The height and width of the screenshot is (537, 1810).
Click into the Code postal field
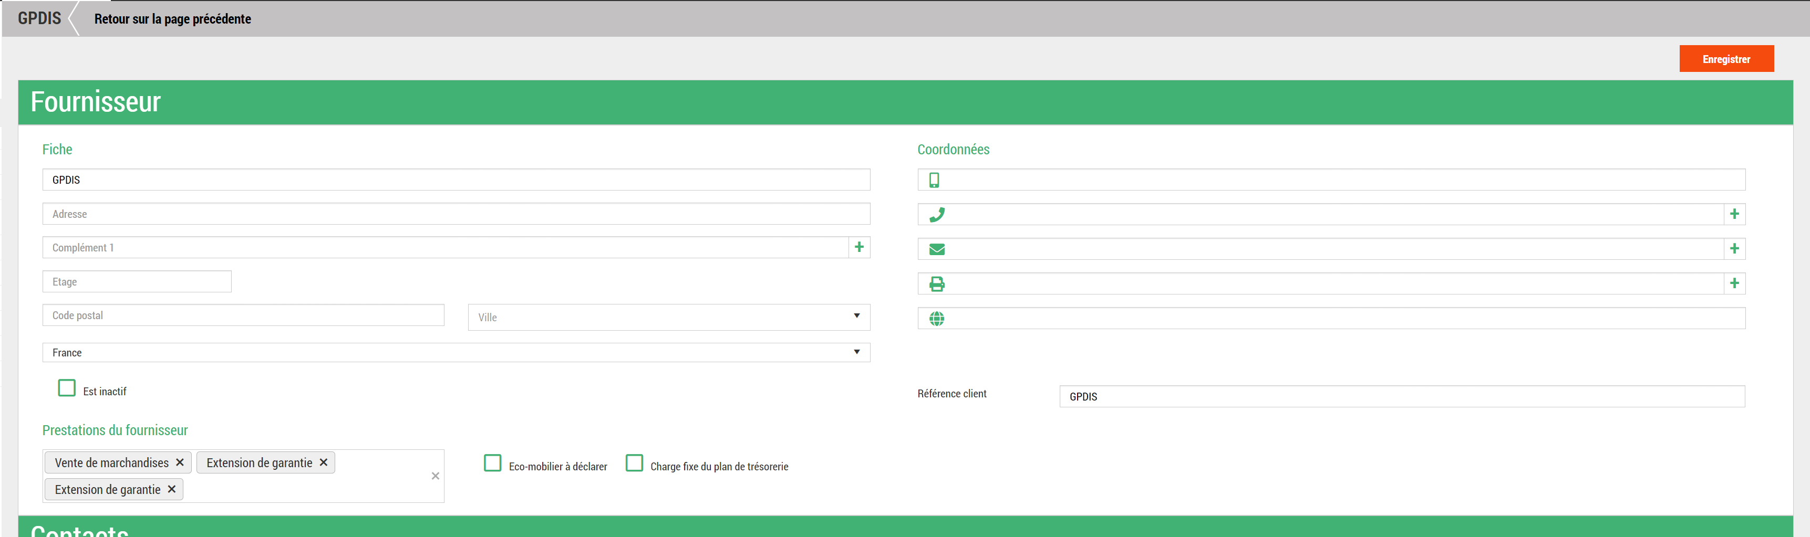click(243, 315)
